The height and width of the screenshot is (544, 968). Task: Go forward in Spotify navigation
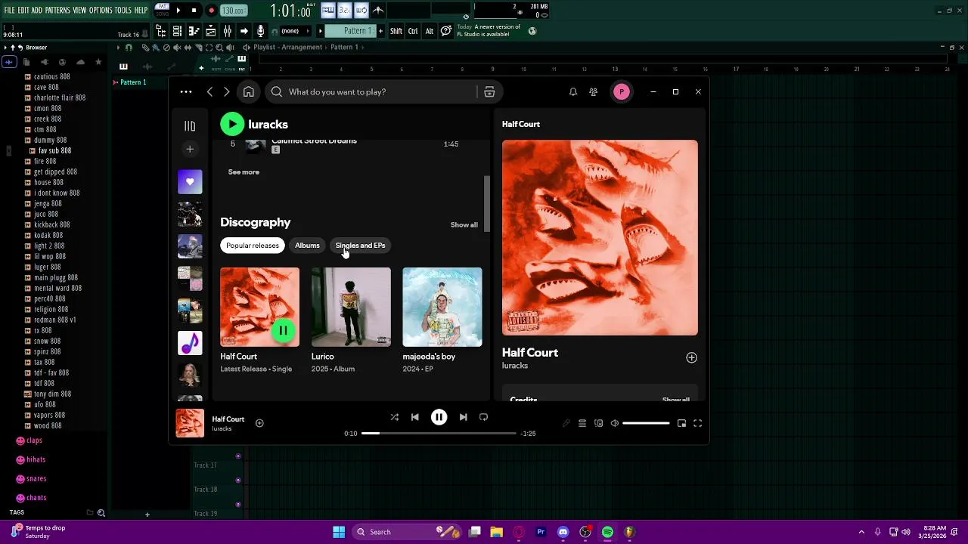click(x=226, y=92)
